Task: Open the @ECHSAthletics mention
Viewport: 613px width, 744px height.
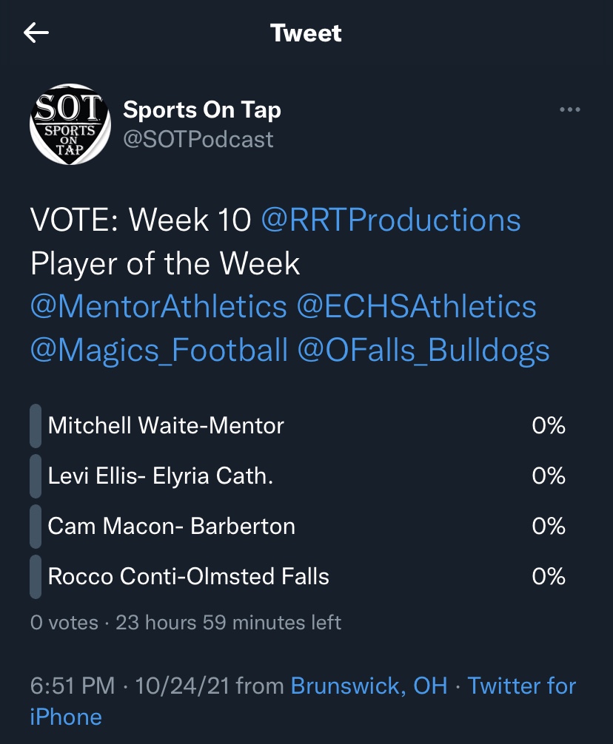Action: pos(417,306)
